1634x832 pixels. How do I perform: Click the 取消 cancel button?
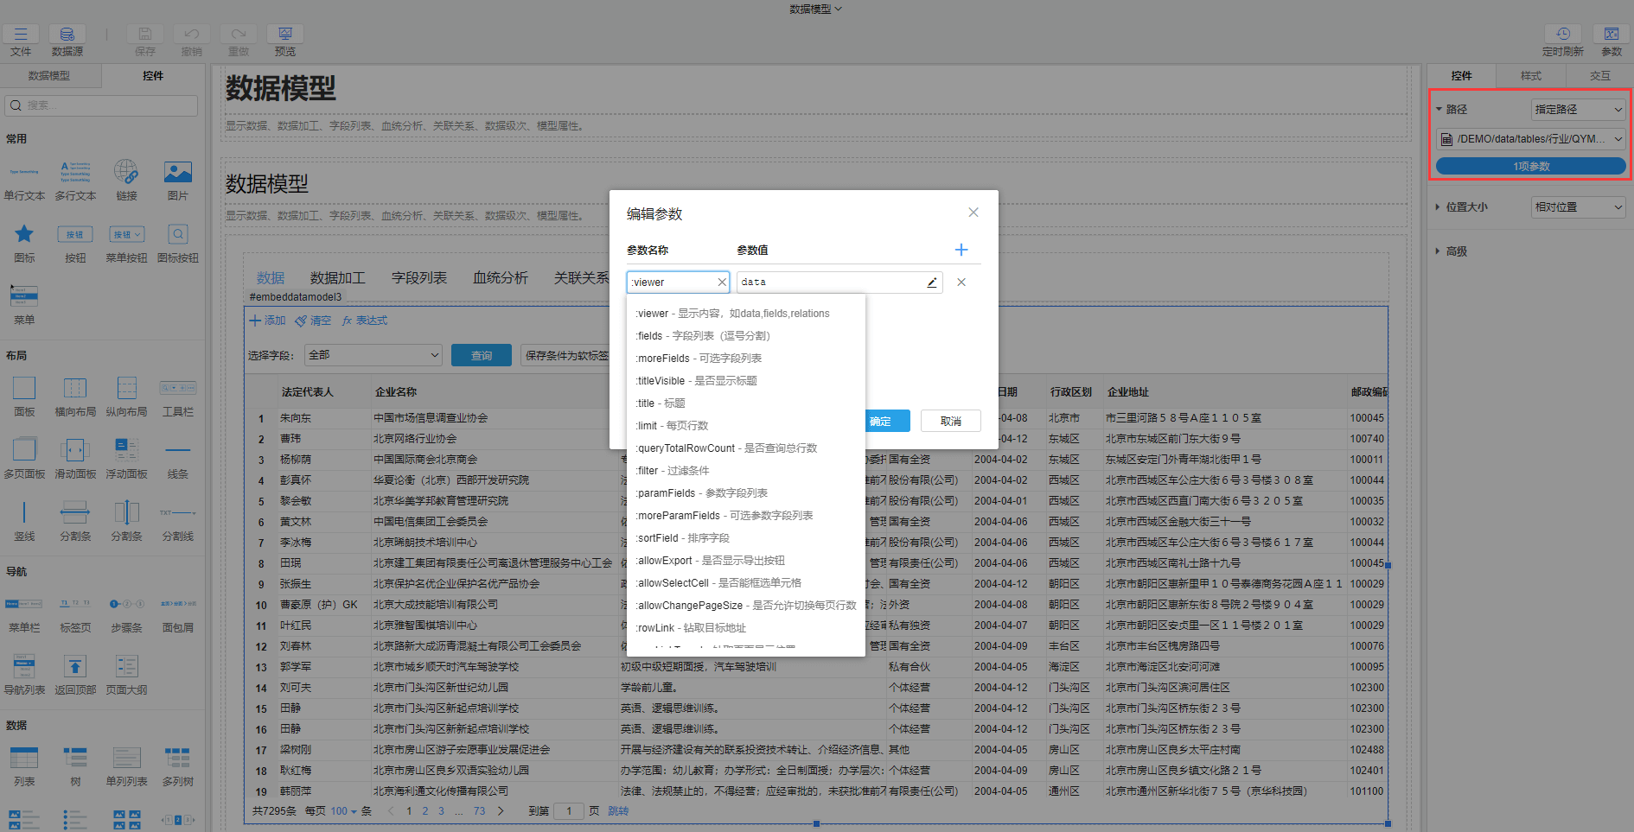(x=950, y=421)
